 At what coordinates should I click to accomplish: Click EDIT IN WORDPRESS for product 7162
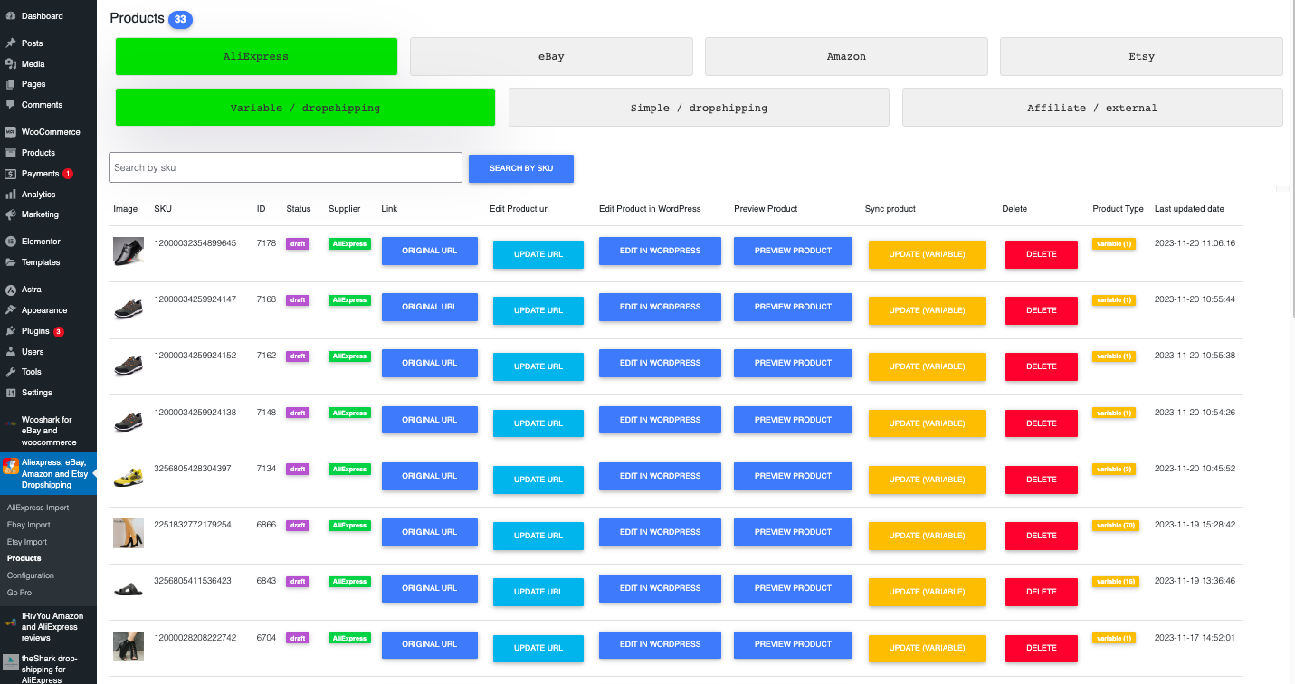(660, 363)
